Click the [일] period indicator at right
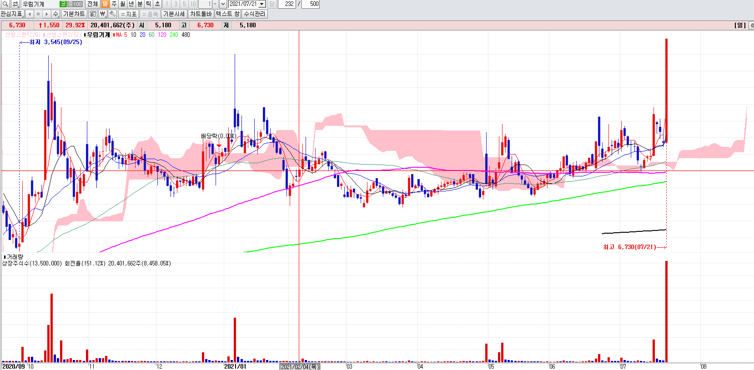 740,25
